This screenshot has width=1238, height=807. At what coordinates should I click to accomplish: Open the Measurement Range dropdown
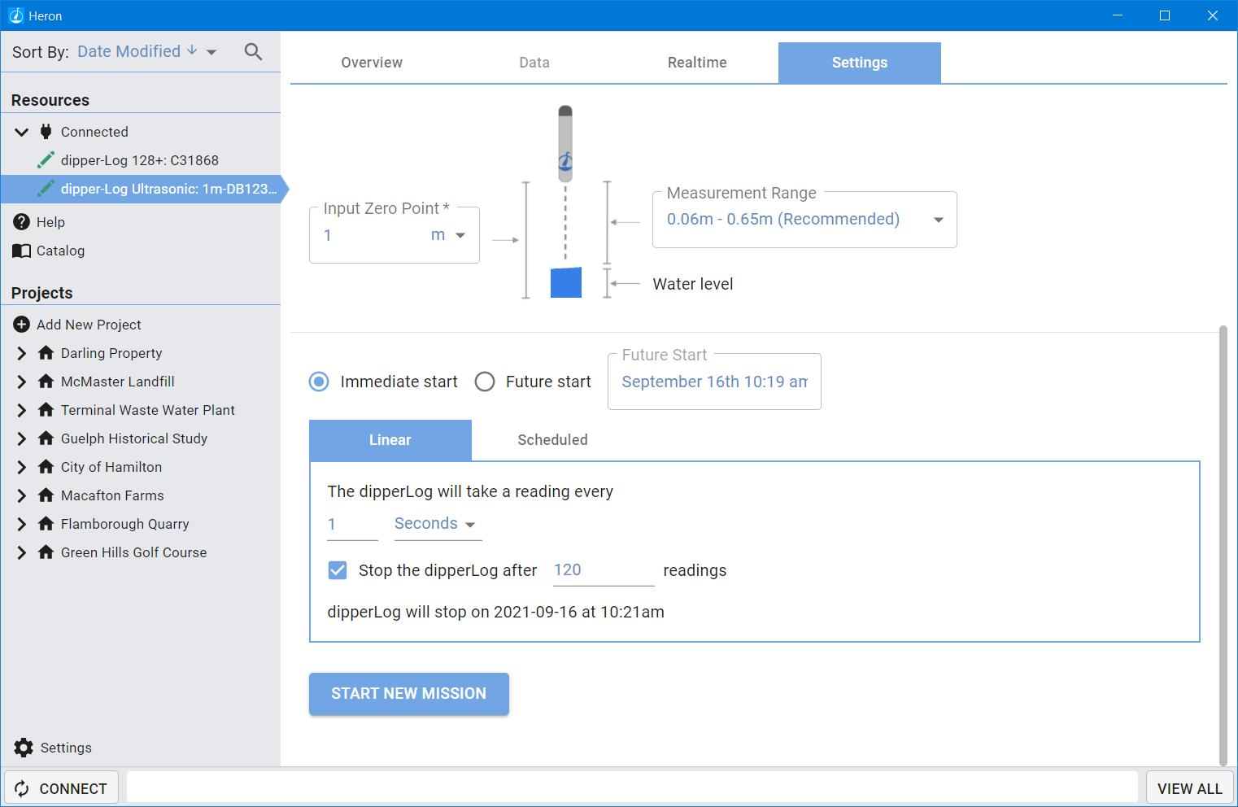pyautogui.click(x=804, y=219)
